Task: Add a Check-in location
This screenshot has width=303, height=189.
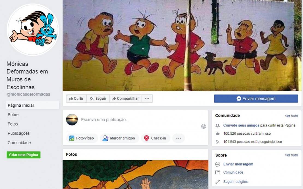Action: tap(156, 138)
